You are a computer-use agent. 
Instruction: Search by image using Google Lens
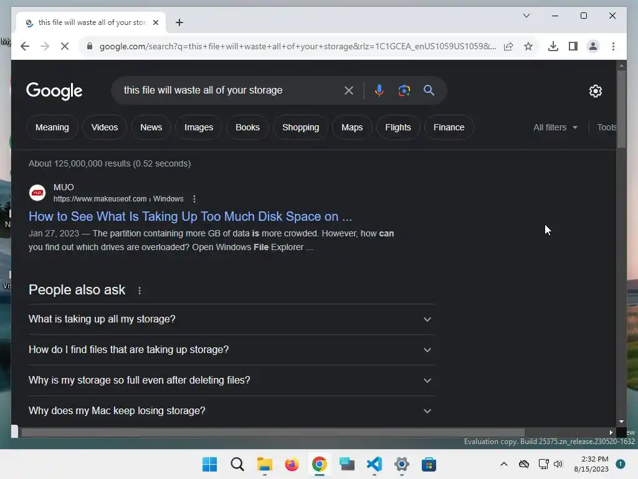click(404, 90)
